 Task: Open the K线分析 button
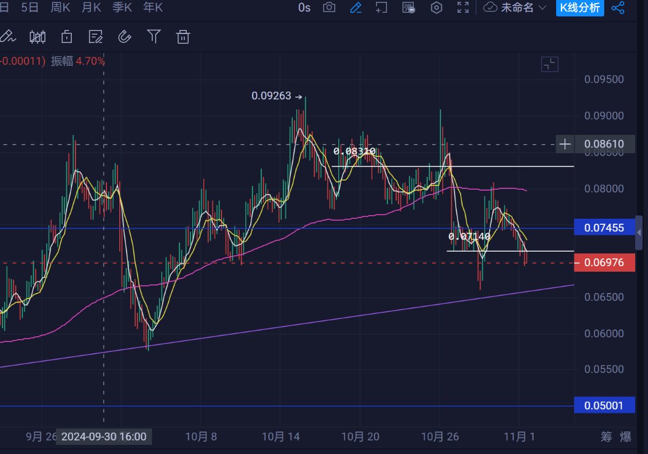580,7
